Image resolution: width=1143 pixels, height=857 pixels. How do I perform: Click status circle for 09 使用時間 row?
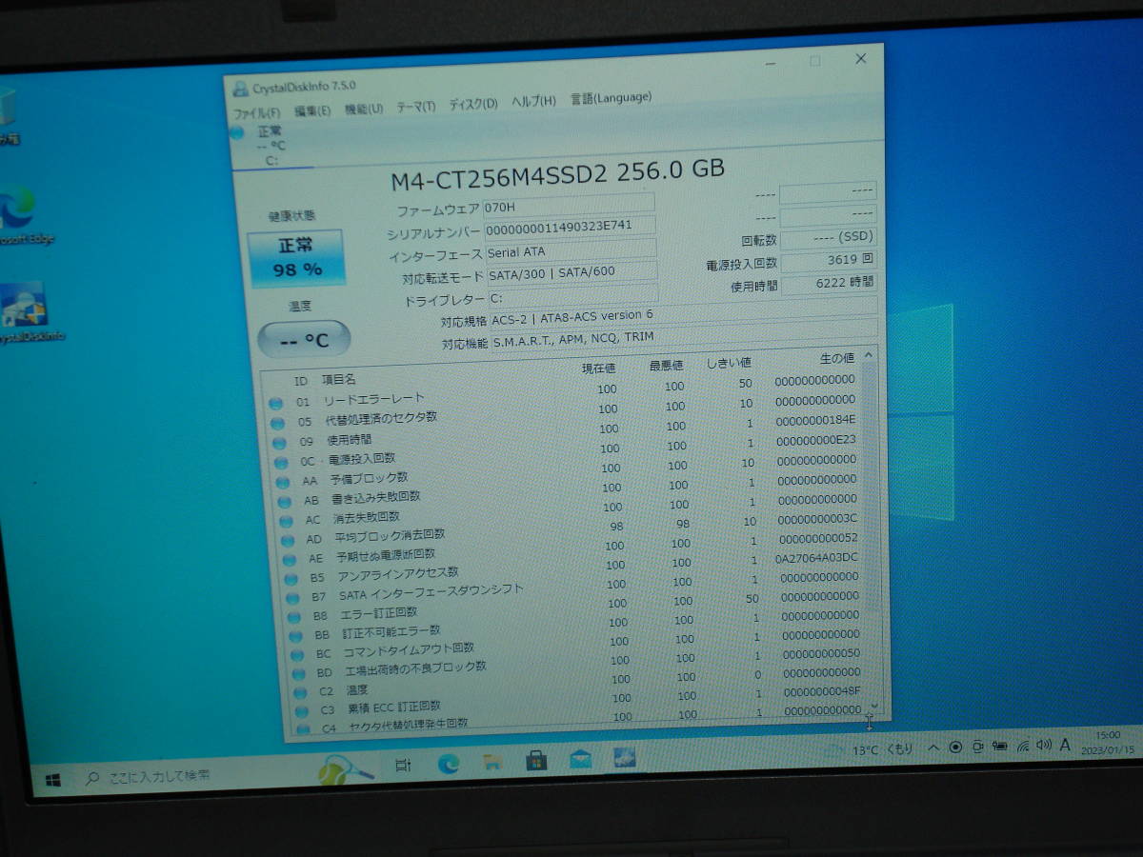tap(280, 444)
